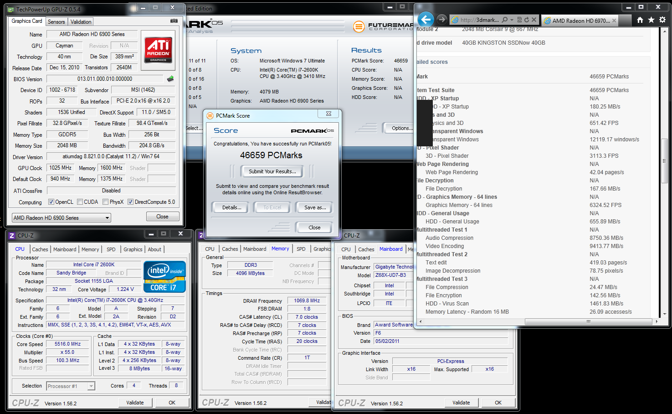Click the browser horizontal scrollbar thumb
Screen dimensions: 672x414
pos(588,321)
